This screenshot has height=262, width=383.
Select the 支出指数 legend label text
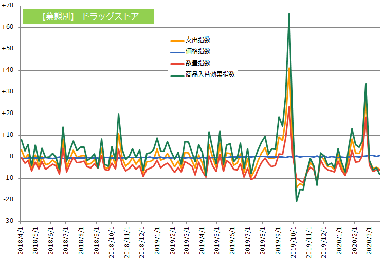pos(197,40)
